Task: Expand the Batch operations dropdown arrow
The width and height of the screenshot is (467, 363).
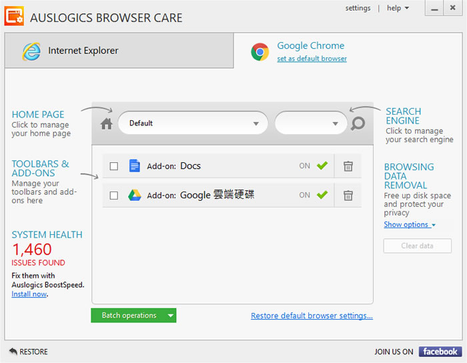Action: click(x=170, y=316)
